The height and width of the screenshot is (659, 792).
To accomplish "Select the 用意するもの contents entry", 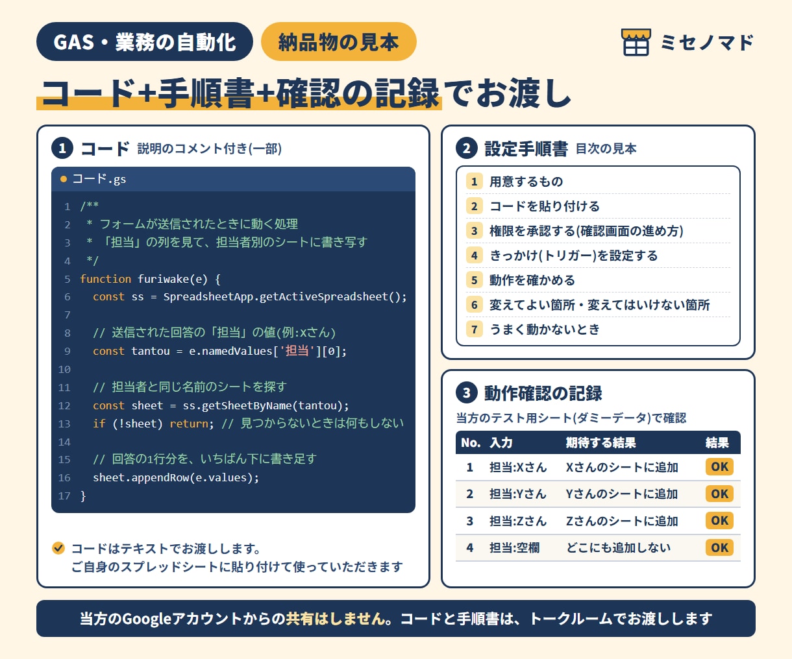I will 526,182.
